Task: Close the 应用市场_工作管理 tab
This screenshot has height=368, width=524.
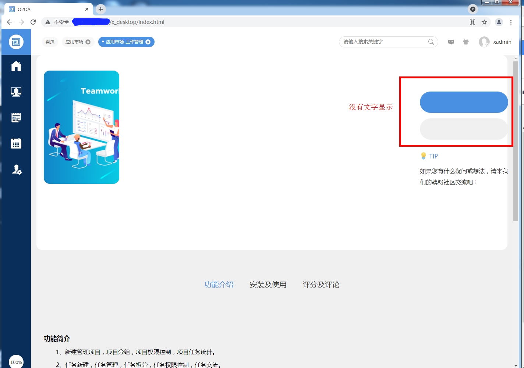Action: pyautogui.click(x=148, y=42)
